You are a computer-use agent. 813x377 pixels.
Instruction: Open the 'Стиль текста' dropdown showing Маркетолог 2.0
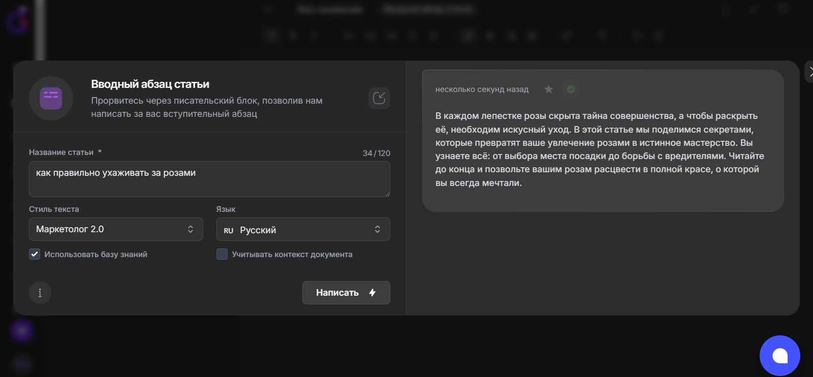click(x=116, y=229)
